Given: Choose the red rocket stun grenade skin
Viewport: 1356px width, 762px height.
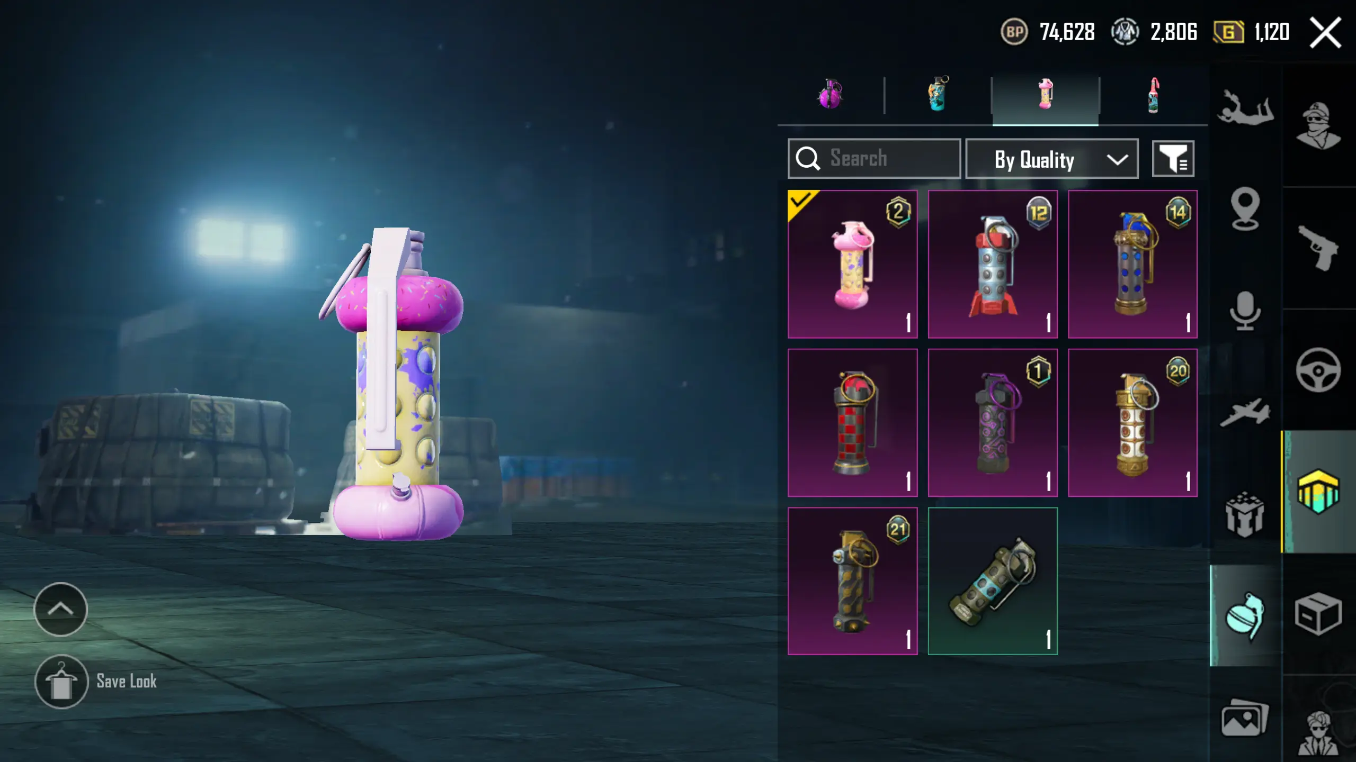Looking at the screenshot, I should tap(993, 264).
